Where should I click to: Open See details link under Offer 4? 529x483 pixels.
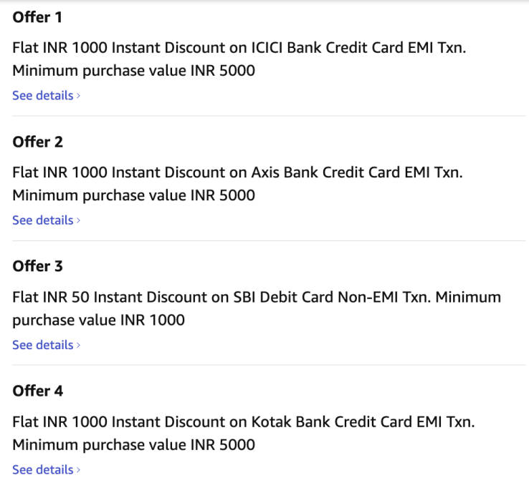pos(42,470)
